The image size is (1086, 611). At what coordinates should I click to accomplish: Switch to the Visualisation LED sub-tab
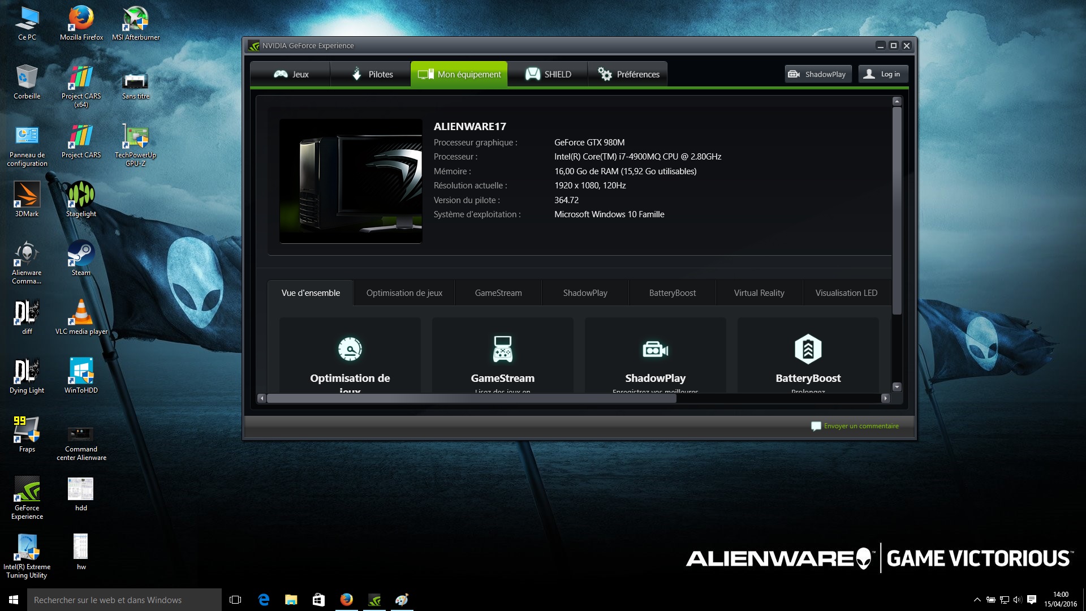(x=846, y=293)
